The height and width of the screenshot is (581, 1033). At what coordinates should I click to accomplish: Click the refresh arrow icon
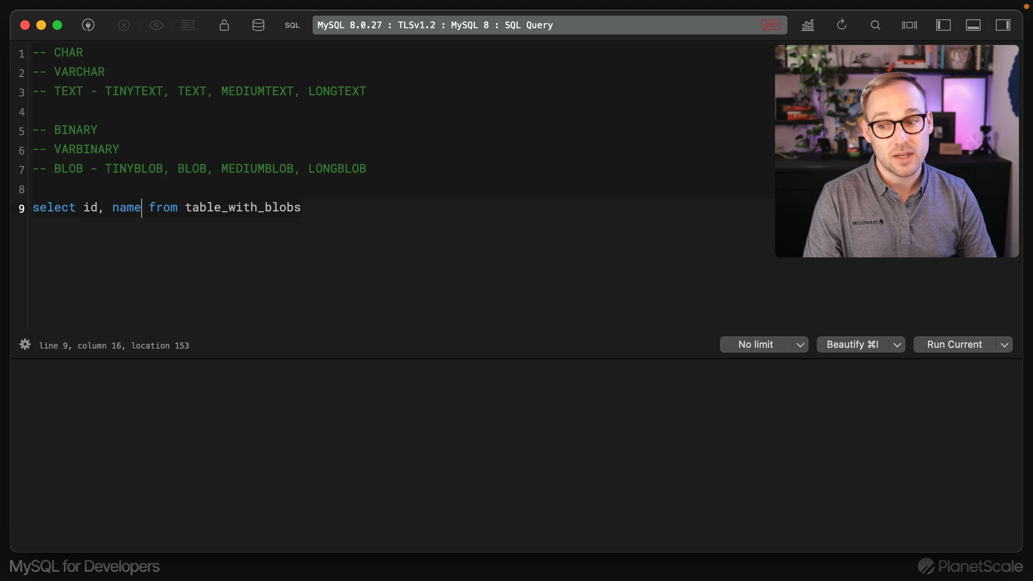842,25
